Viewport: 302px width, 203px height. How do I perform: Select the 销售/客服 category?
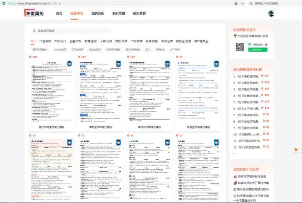(151, 41)
